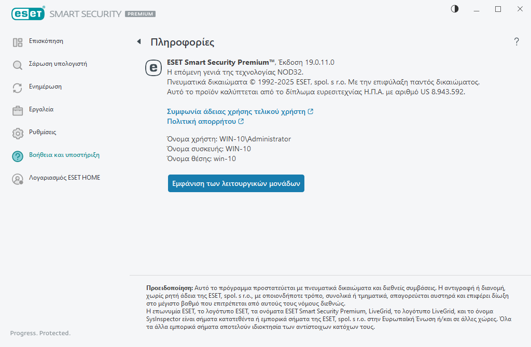Screen dimensions: 531x347
Task: Click the ESET 'e' product logo icon
Action: pos(153,67)
